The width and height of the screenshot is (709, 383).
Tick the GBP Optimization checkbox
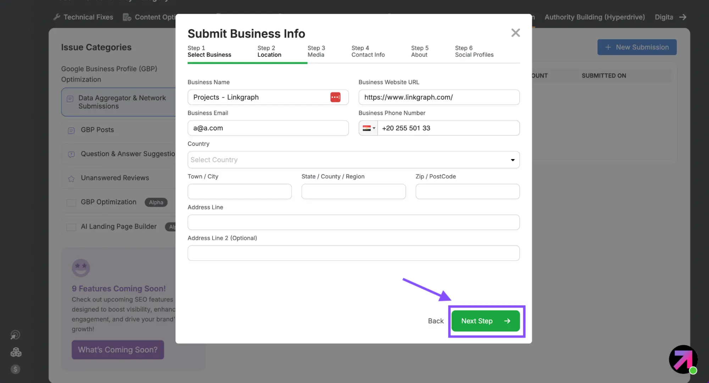coord(71,203)
